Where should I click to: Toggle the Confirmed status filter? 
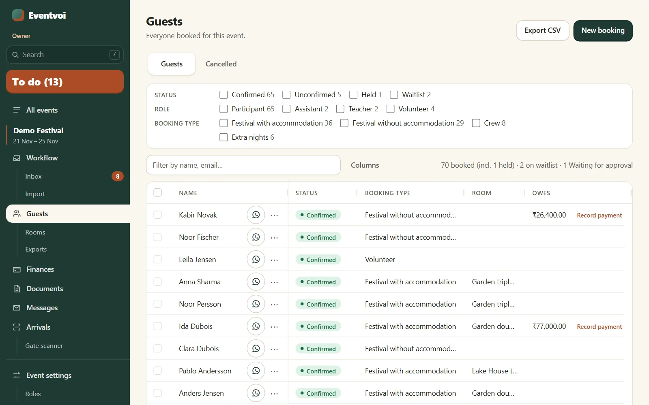click(223, 95)
